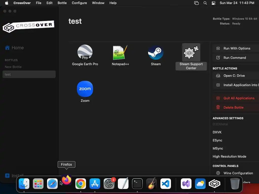Image resolution: width=259 pixels, height=194 pixels.
Task: Click the ESync advanced setting
Action: click(217, 140)
